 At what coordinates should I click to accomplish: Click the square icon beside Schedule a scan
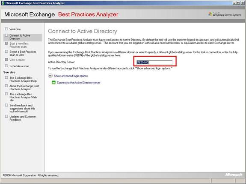click(6, 66)
